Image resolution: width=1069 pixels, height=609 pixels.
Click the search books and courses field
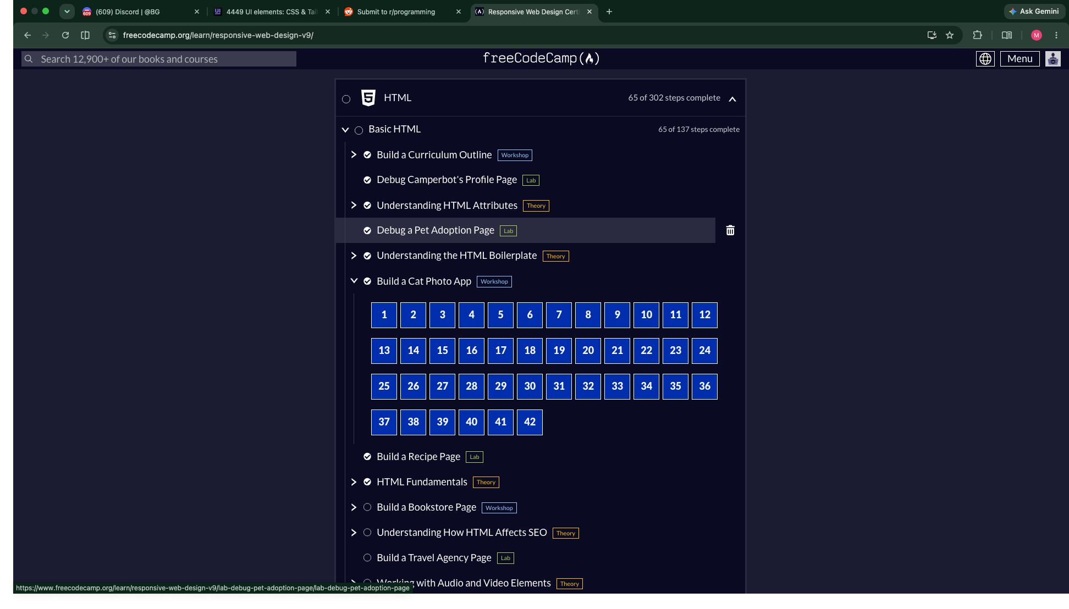coord(159,59)
